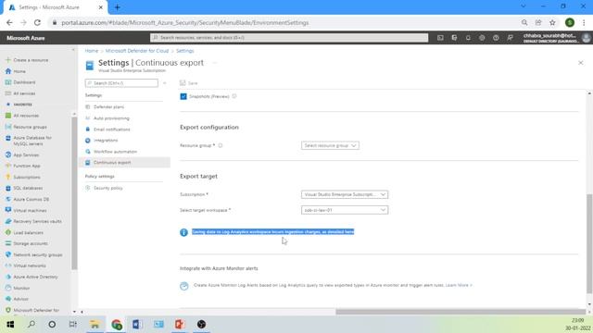Click the info icon next to Resource group
The image size is (593, 333).
pos(221,145)
